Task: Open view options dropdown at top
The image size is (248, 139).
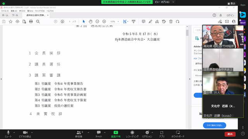Action: [x=164, y=2]
